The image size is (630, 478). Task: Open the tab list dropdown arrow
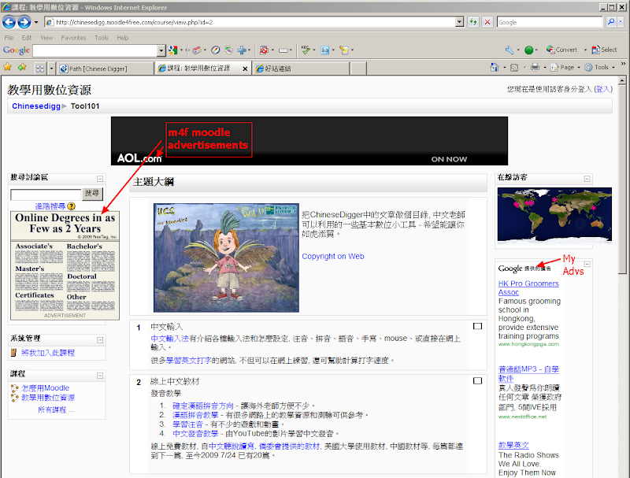click(51, 69)
